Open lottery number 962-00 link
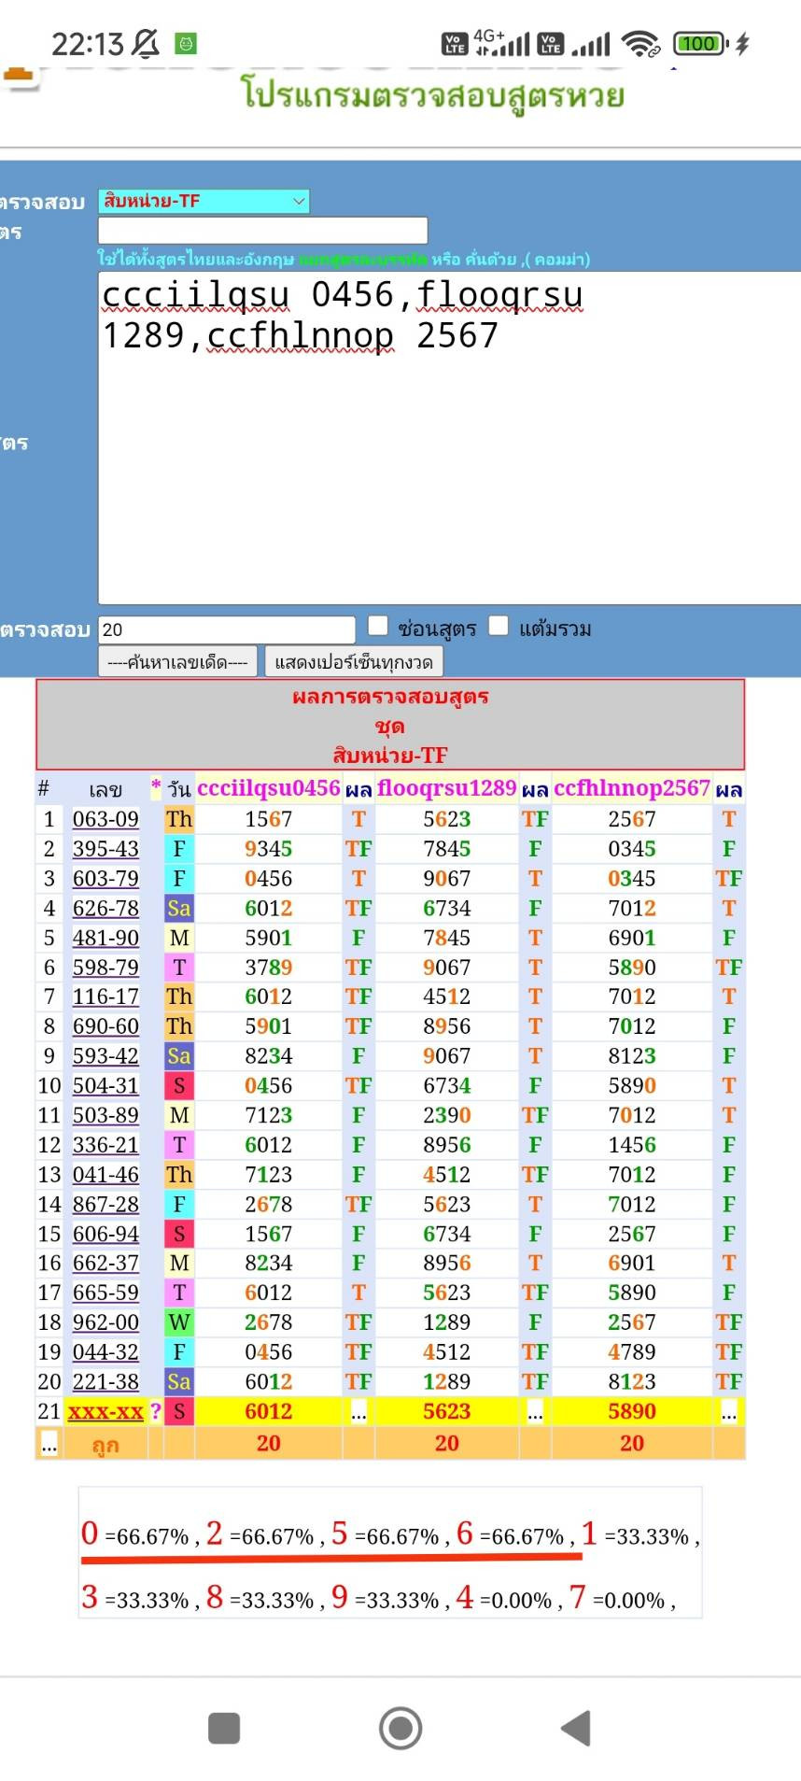 click(105, 1322)
